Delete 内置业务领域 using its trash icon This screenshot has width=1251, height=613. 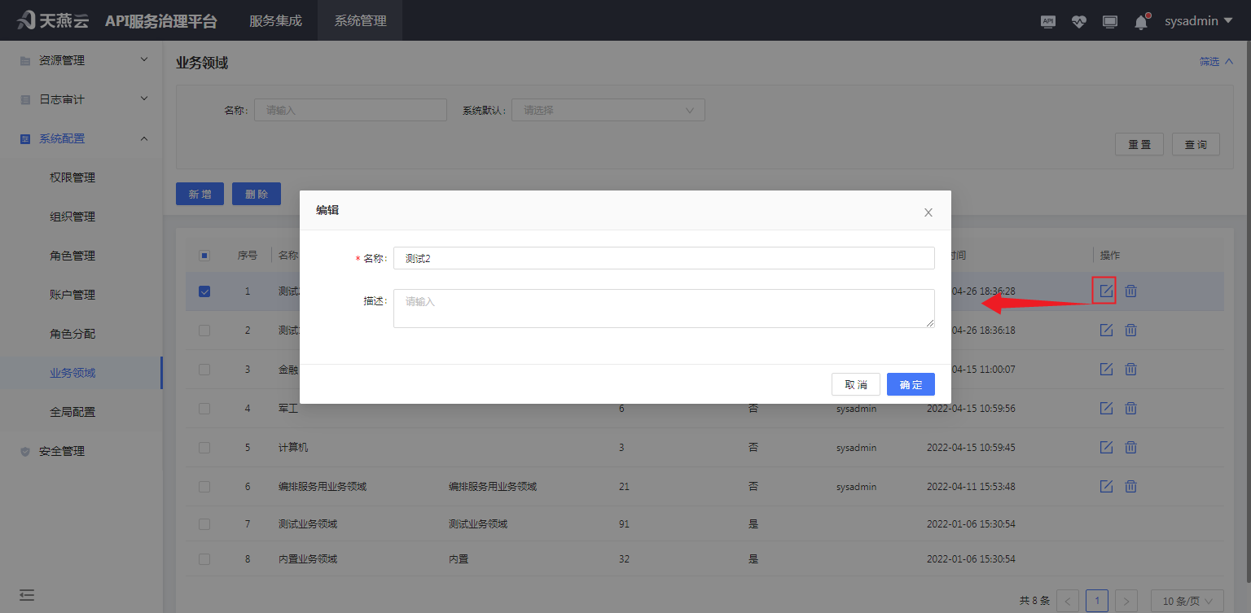click(1130, 558)
